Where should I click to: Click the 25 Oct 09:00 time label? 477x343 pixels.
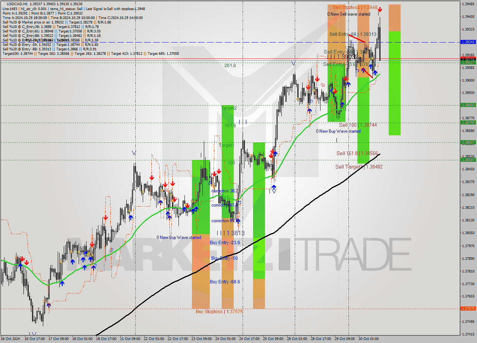tap(273, 339)
